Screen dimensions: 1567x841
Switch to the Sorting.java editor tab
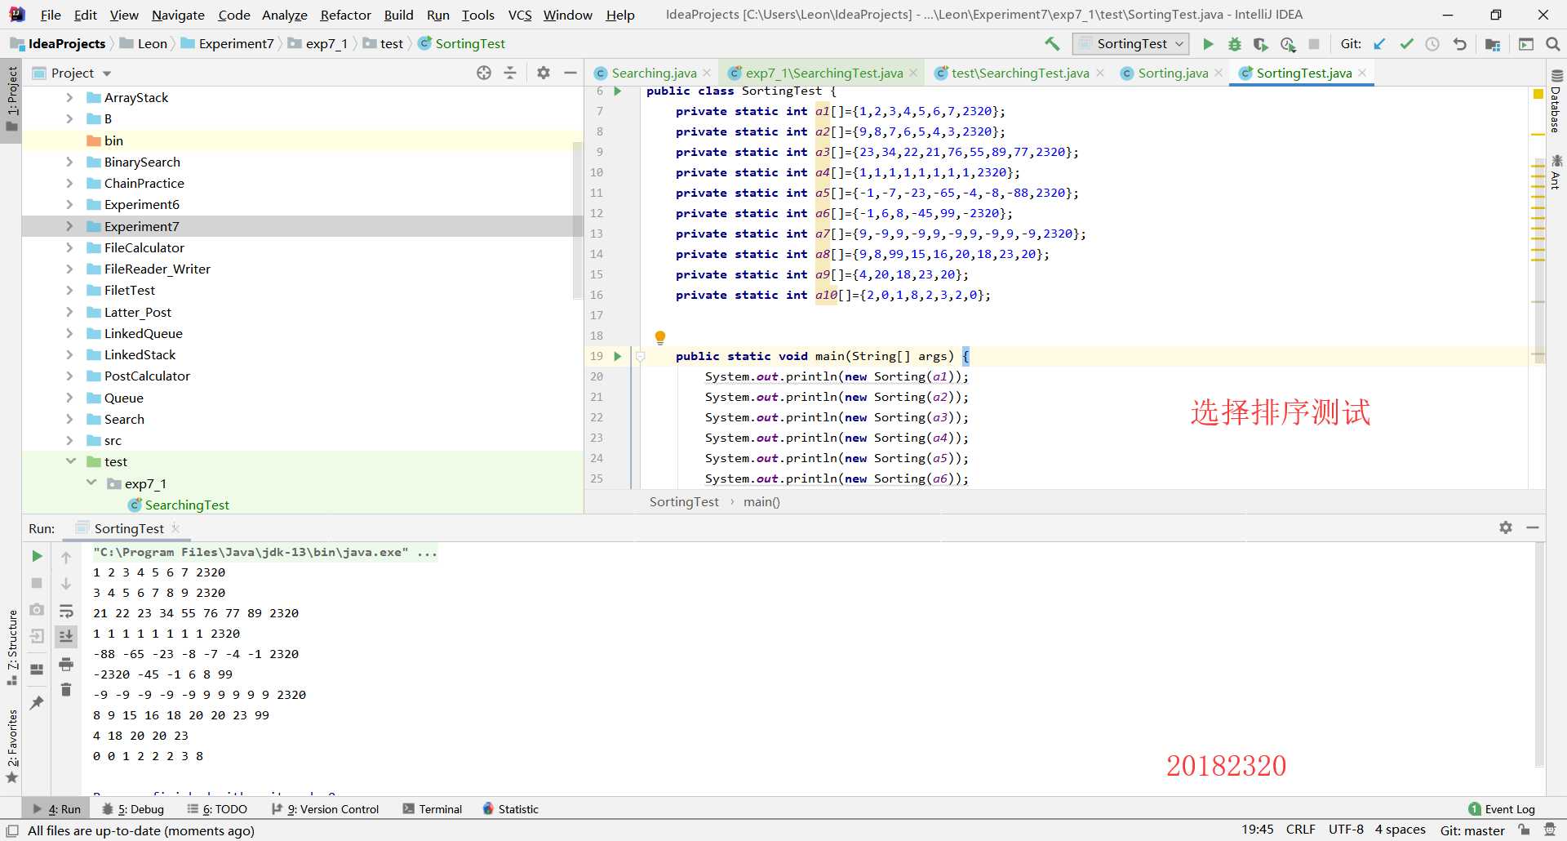coord(1172,73)
